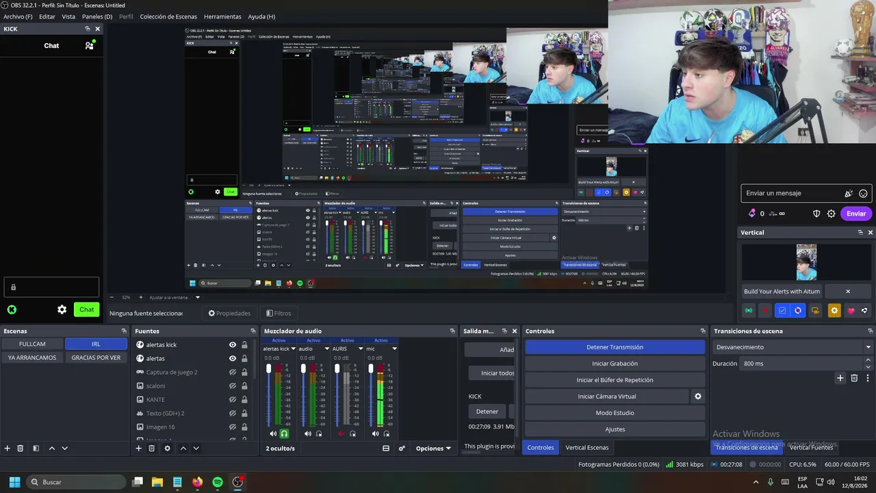This screenshot has width=876, height=493.
Task: Open the transition three-dot options menu
Action: pyautogui.click(x=868, y=378)
